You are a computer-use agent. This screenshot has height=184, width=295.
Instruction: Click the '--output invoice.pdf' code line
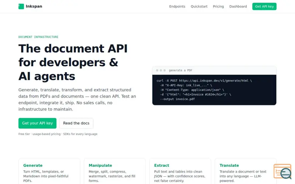coord(177,99)
